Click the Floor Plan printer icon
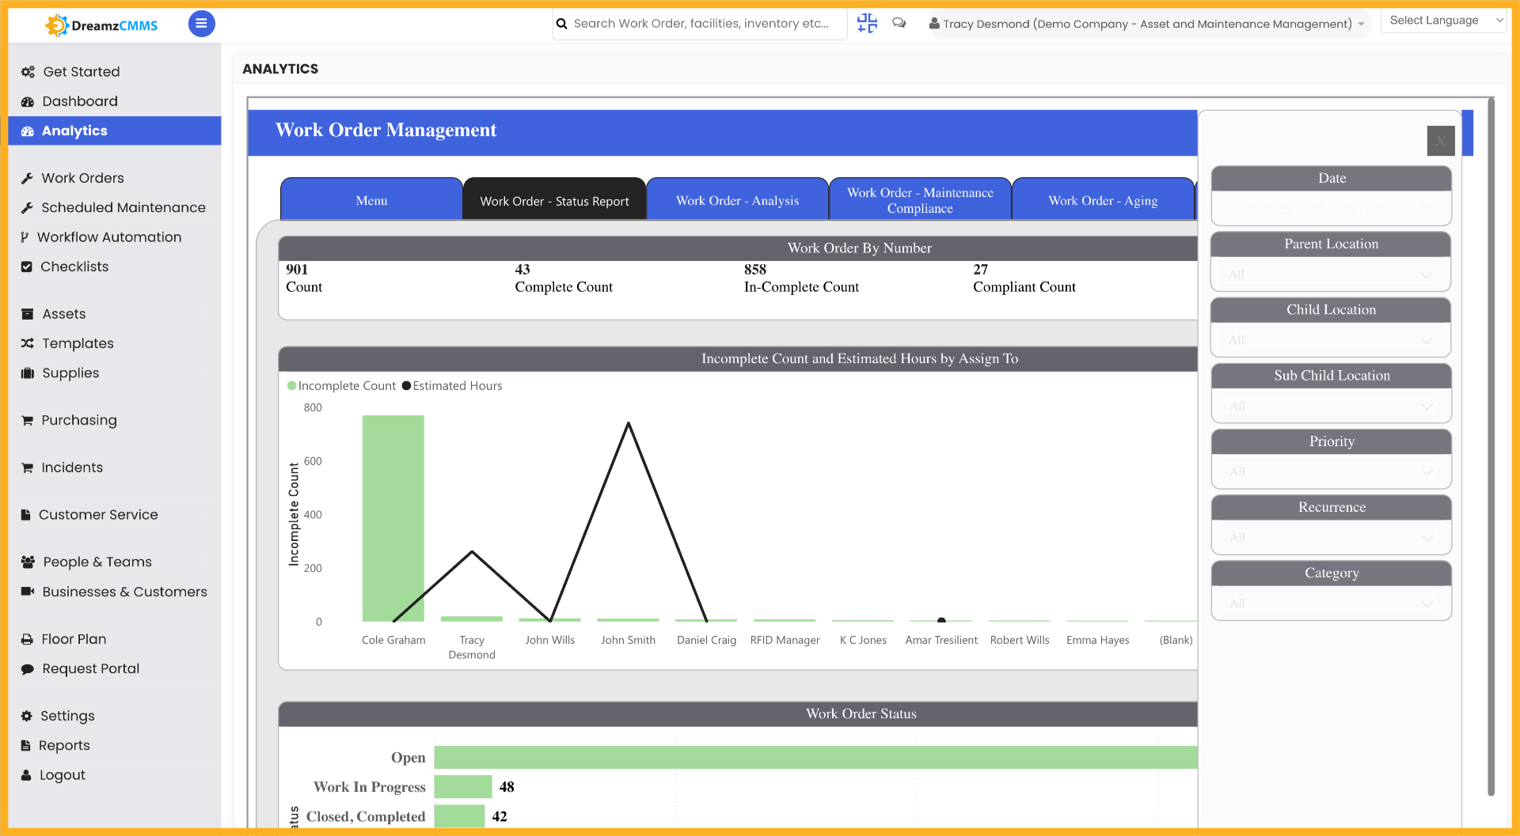 (x=27, y=639)
